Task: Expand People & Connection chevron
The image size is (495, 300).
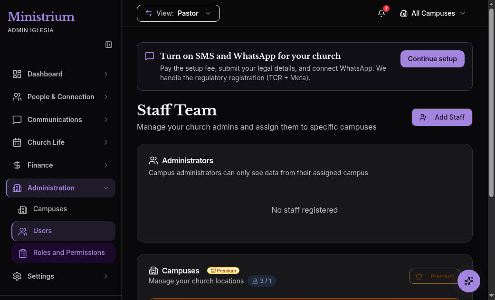Action: [106, 97]
